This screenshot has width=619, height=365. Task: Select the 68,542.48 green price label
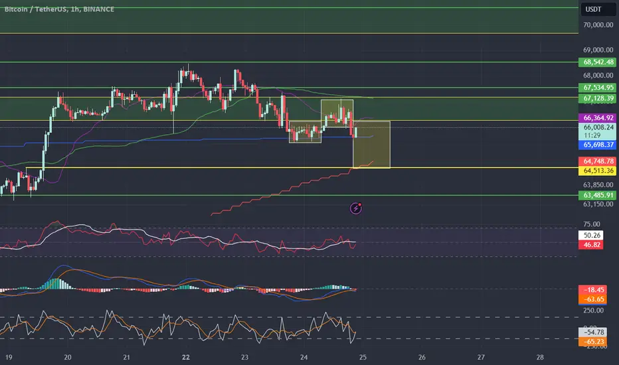click(x=597, y=62)
